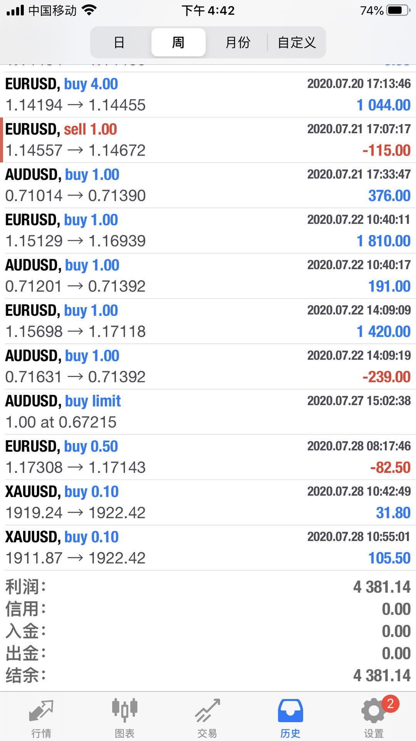Open the EURUSD sell 1.00 trade entry
Screen dimensions: 416x741
pyautogui.click(x=208, y=140)
